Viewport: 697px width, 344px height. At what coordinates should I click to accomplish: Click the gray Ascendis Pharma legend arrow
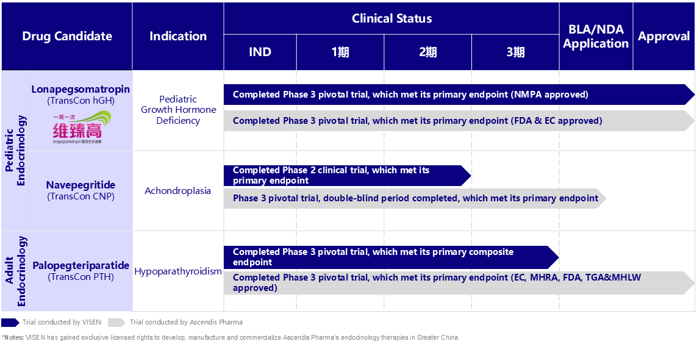[x=117, y=322]
